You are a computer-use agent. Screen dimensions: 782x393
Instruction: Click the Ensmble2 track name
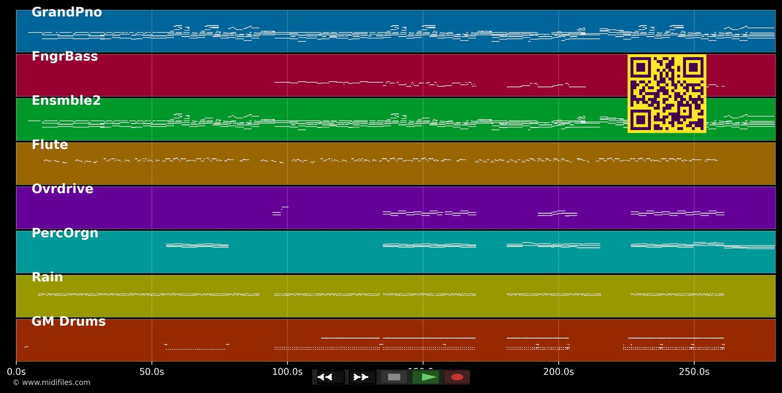66,101
